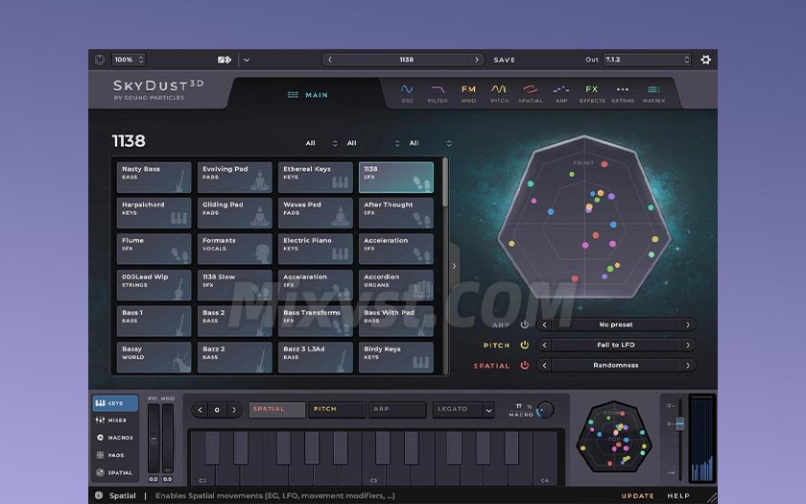
Task: Click the Update link in status bar
Action: 637,496
